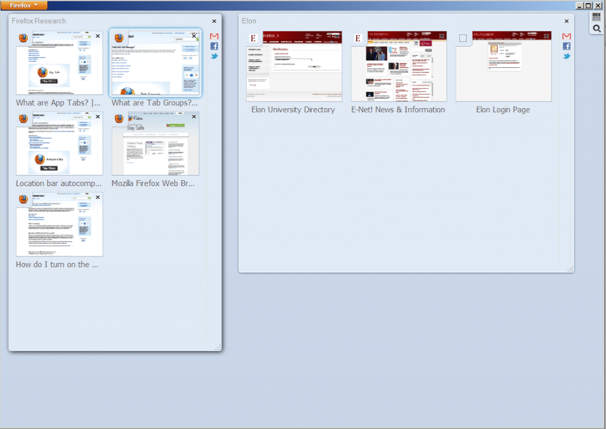606x429 pixels.
Task: Open the 'Location bar autocomplete' tab thumbnail
Action: [x=59, y=143]
